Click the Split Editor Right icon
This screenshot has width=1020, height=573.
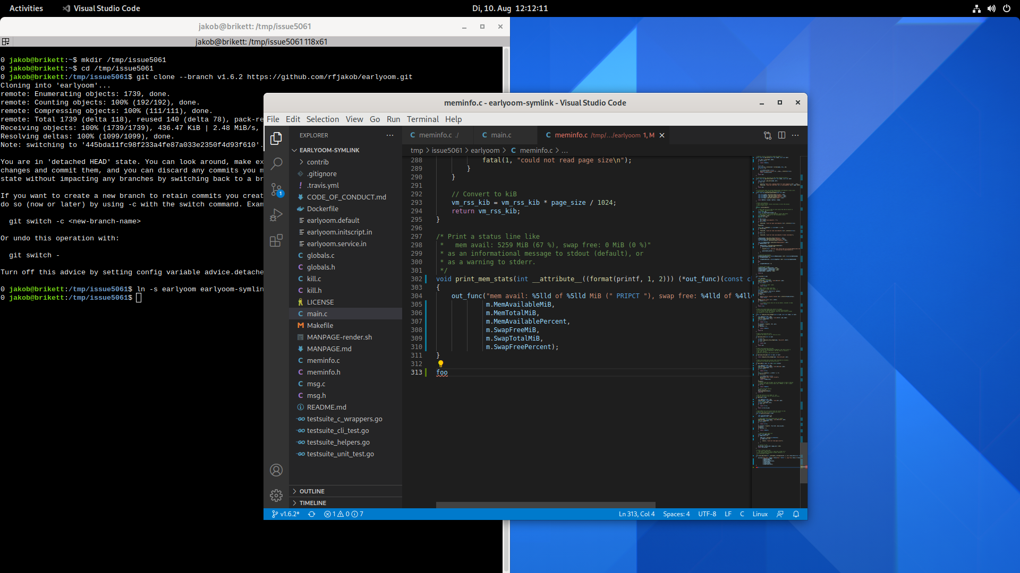781,135
